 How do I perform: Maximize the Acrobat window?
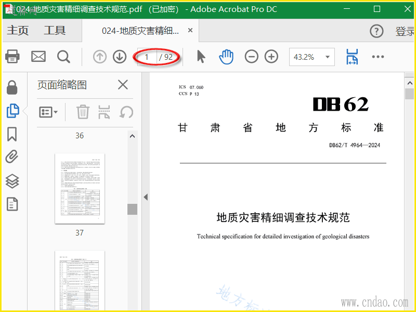[x=377, y=9]
